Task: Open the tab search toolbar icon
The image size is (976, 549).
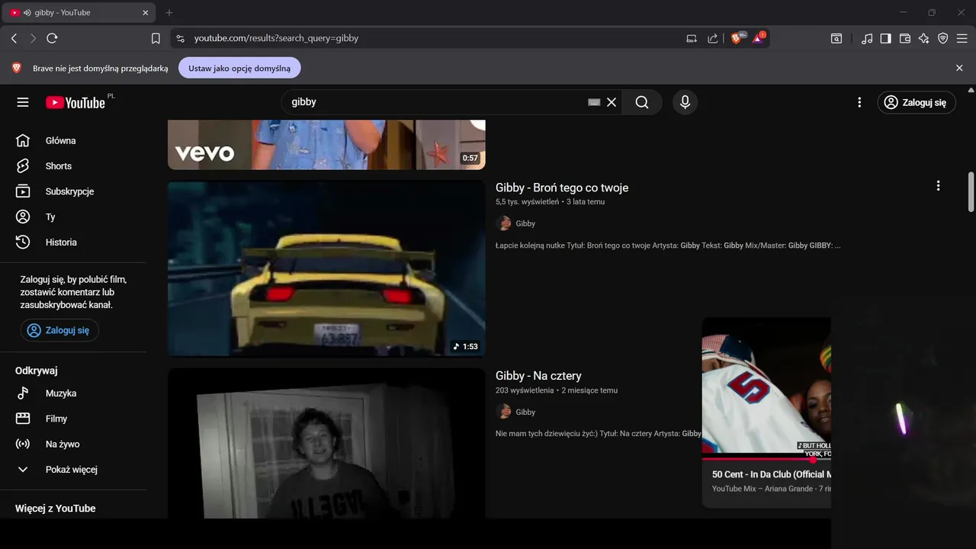Action: pyautogui.click(x=836, y=38)
